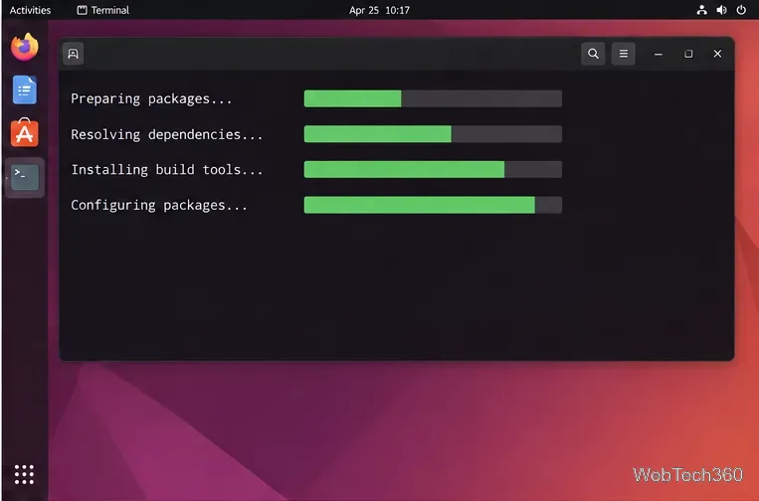Open new tab button in terminal
Screen dimensions: 759x501
pyautogui.click(x=73, y=54)
